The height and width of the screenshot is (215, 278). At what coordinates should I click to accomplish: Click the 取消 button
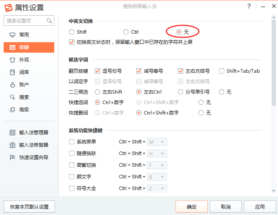click(226, 207)
